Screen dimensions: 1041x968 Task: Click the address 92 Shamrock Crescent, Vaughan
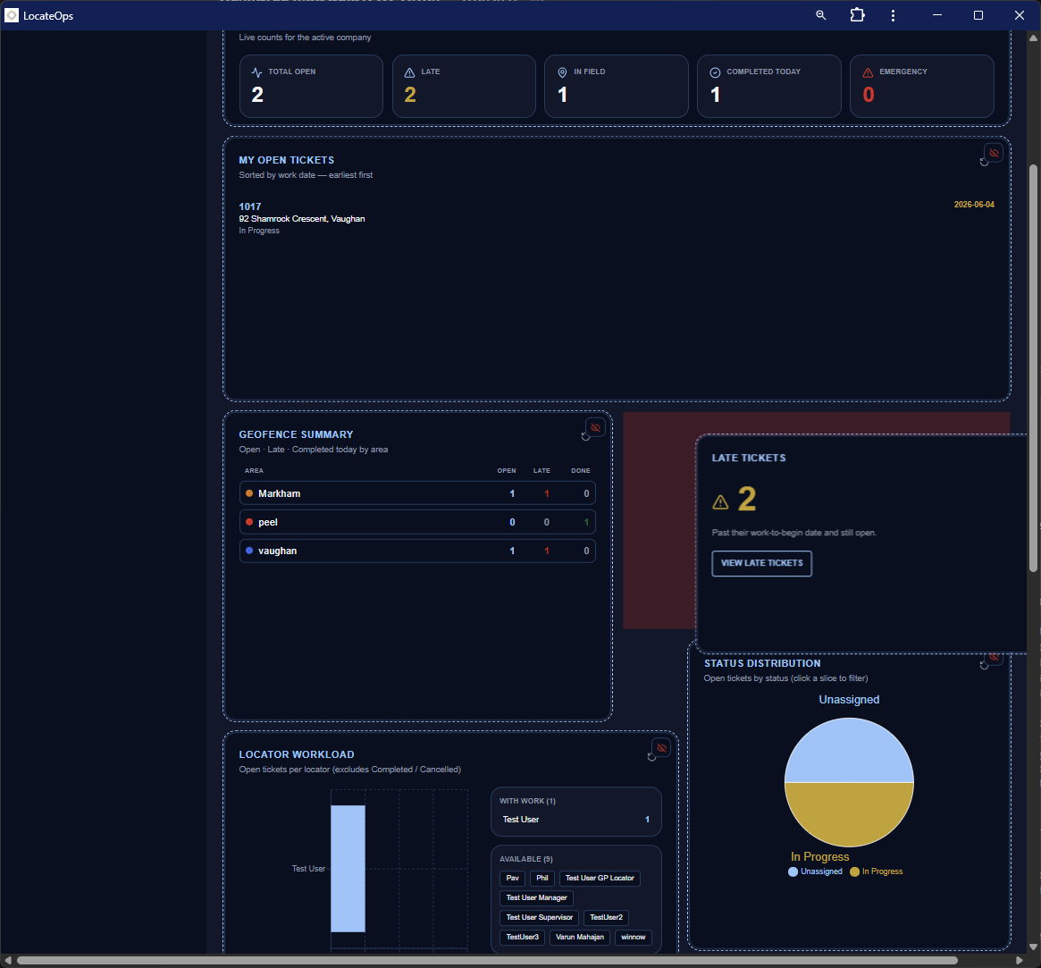point(302,218)
